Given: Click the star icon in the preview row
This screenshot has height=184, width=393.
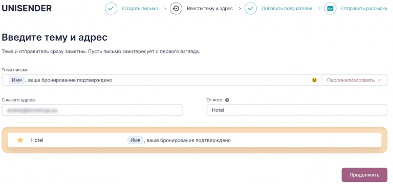Looking at the screenshot, I should point(20,140).
